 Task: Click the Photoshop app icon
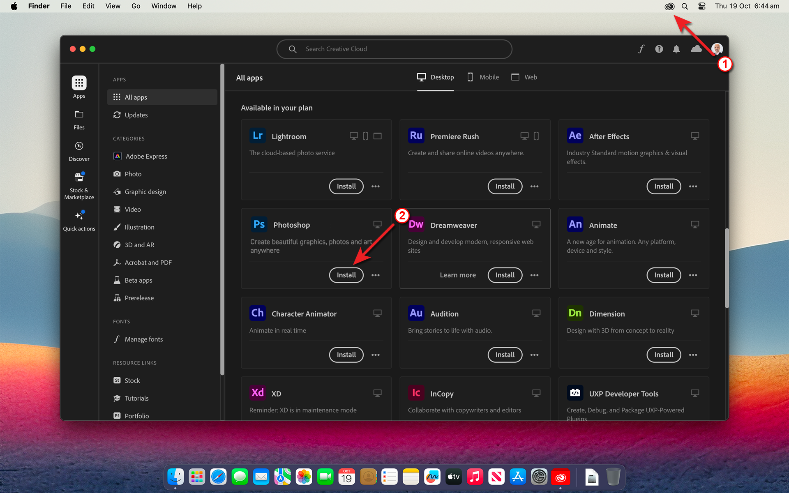click(259, 224)
